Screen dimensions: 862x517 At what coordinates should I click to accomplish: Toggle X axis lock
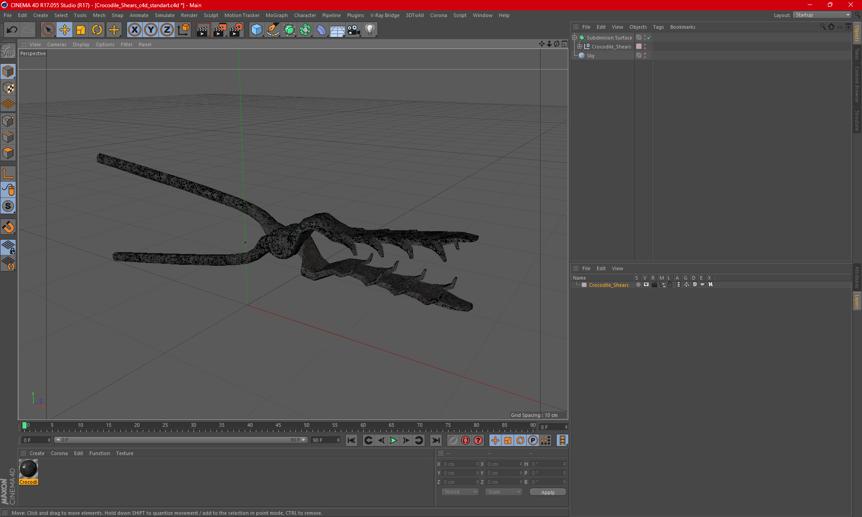(x=134, y=30)
